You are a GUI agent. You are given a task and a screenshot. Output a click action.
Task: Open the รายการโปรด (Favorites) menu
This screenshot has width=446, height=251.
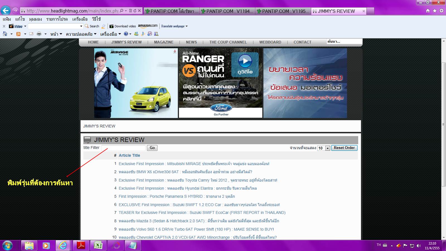tap(57, 19)
